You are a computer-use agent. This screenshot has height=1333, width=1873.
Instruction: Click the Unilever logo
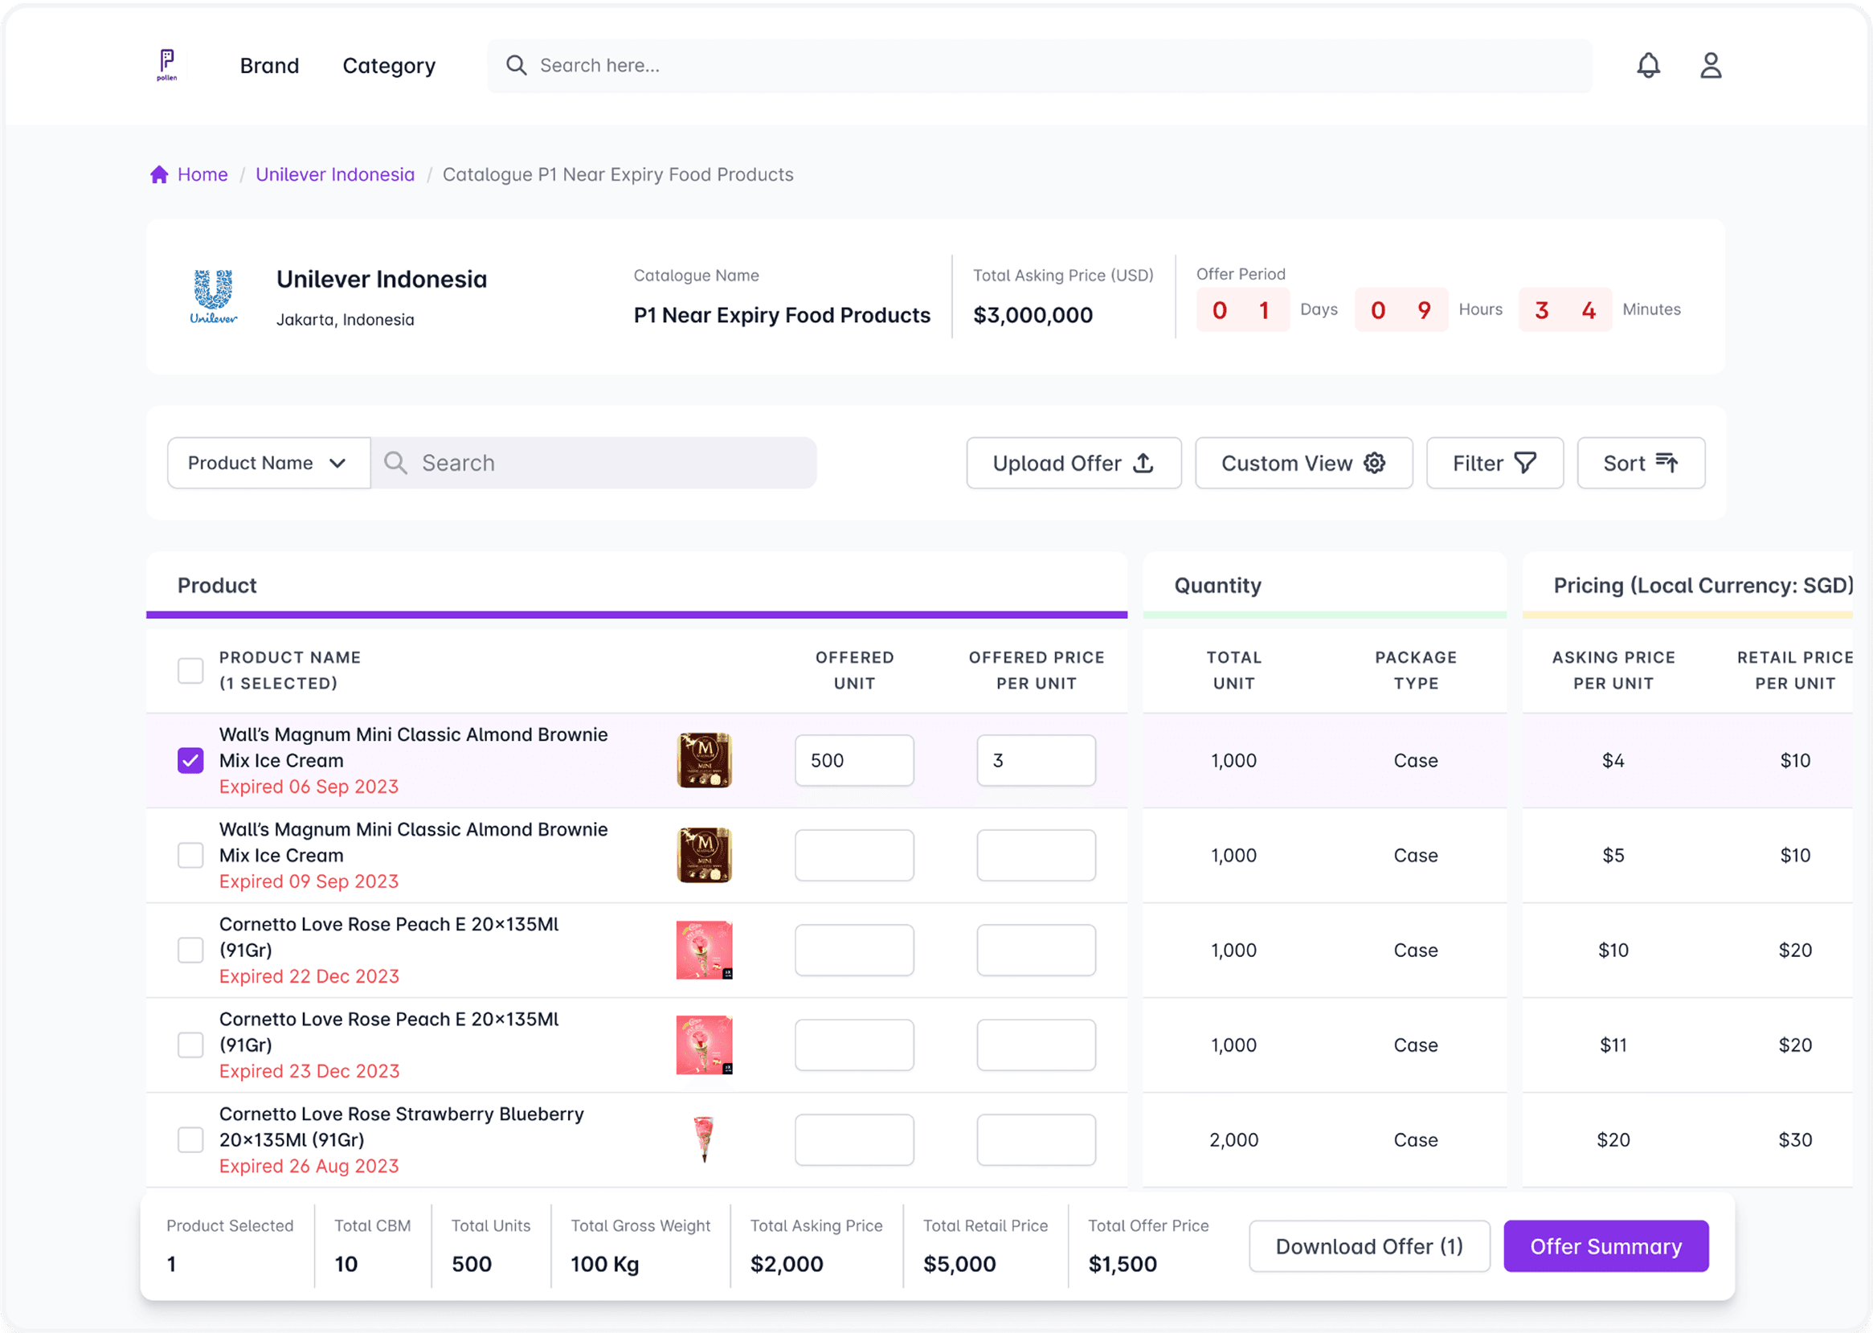[x=214, y=296]
